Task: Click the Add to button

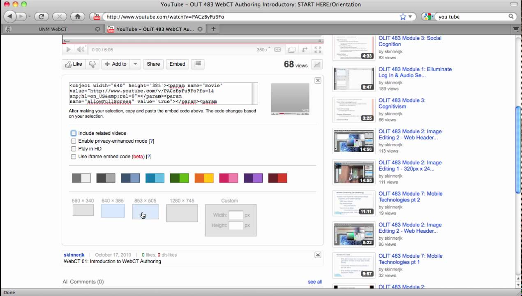Action: point(116,64)
